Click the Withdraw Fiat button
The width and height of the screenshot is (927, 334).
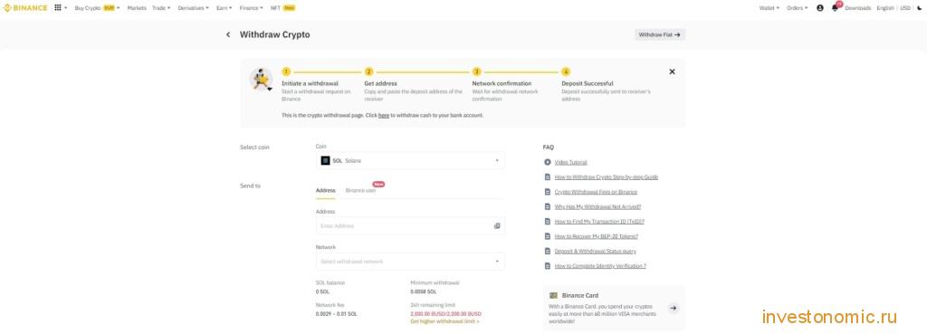[x=660, y=35]
